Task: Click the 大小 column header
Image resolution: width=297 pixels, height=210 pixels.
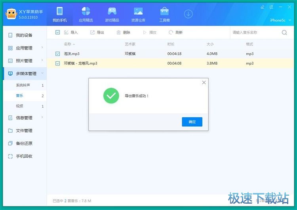Action: coord(210,44)
